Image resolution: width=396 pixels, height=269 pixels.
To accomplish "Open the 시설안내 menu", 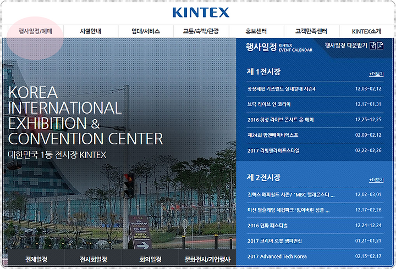I will (90, 31).
